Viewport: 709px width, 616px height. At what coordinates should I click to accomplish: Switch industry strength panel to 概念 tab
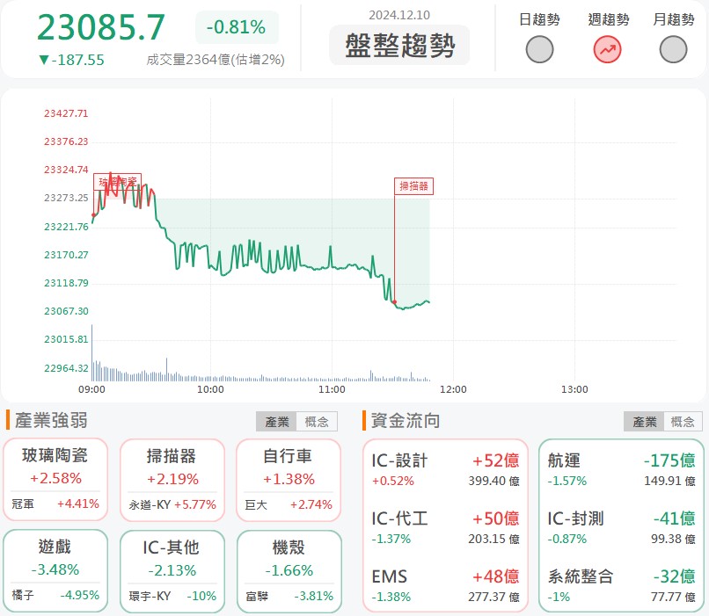click(317, 421)
